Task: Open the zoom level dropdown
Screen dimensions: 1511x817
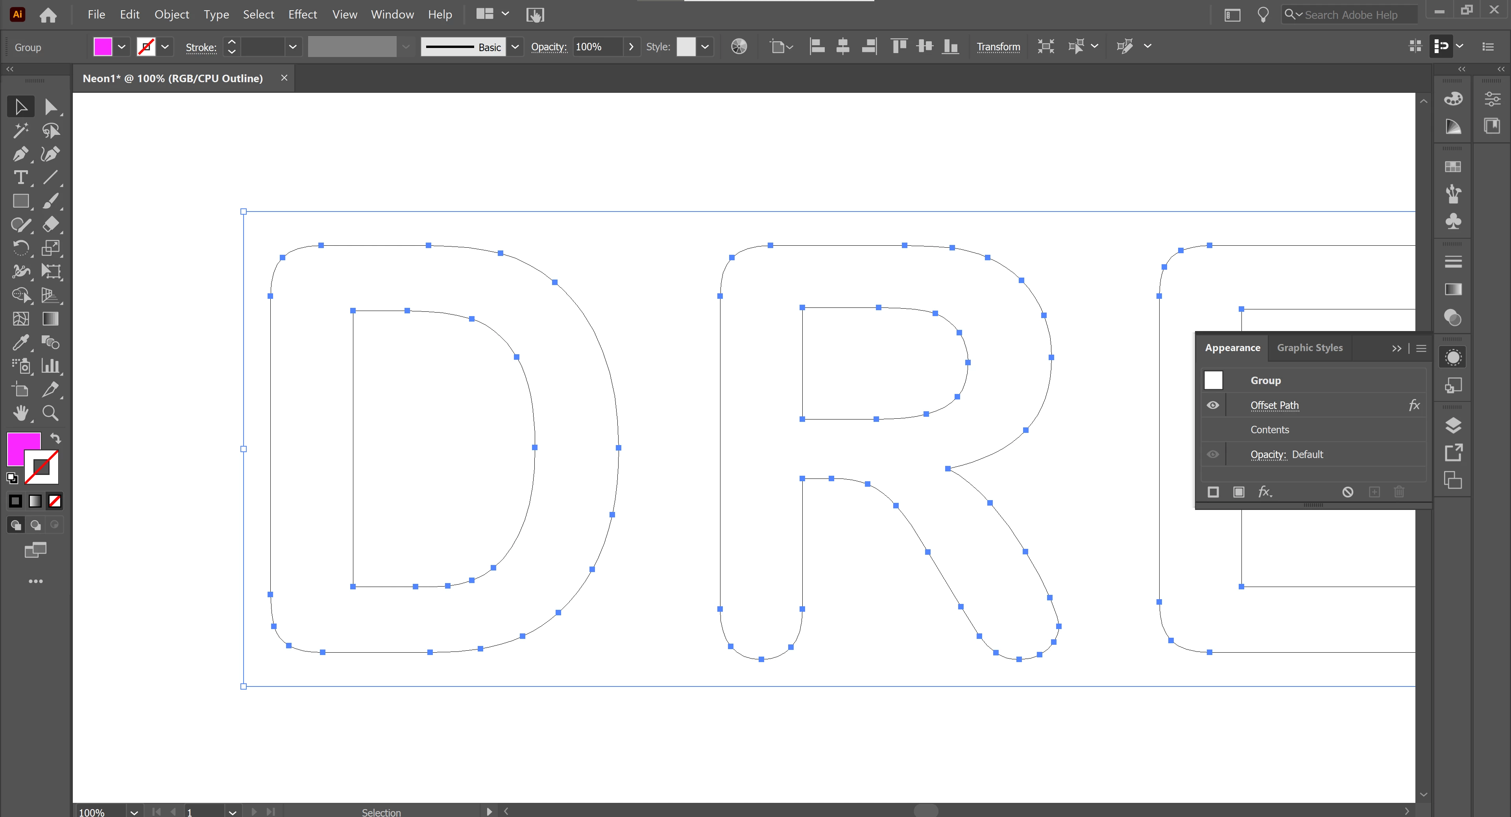Action: [134, 812]
